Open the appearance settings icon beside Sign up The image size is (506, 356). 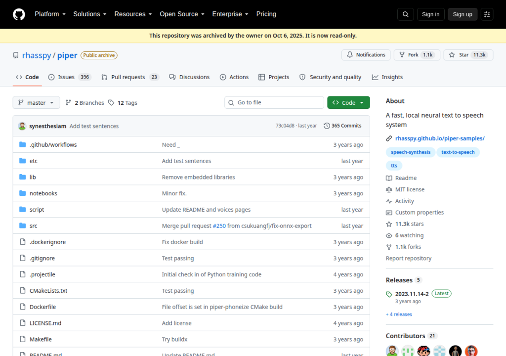point(487,14)
